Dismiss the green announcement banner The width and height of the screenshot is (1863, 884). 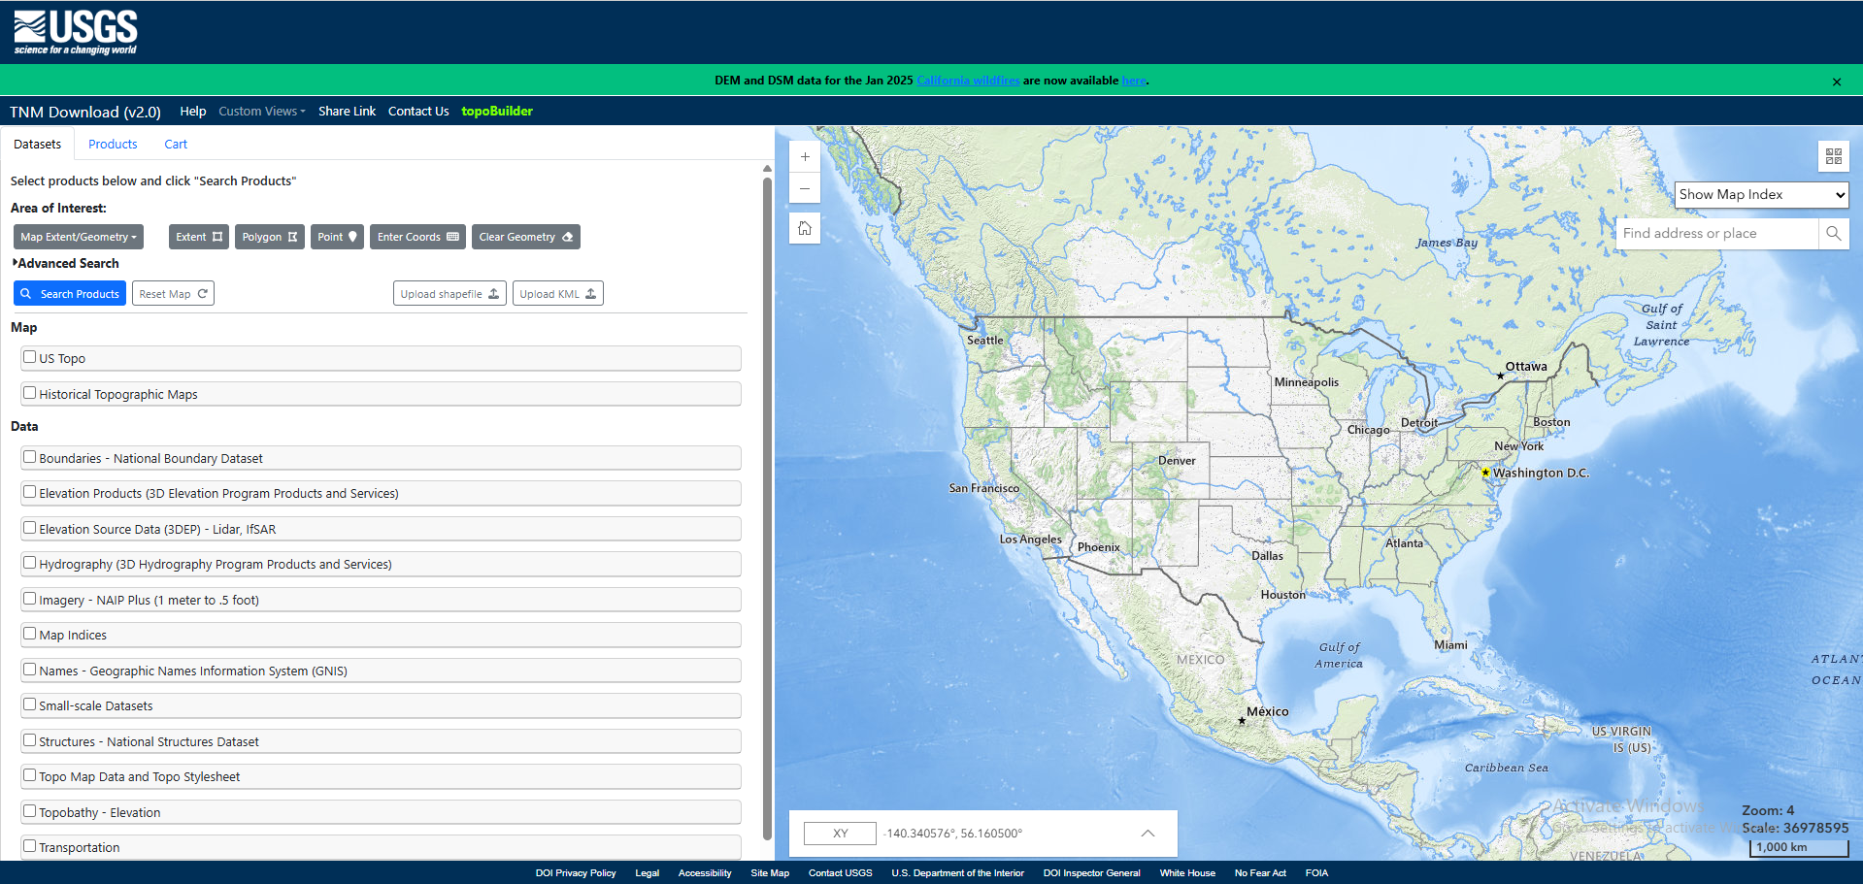point(1836,82)
